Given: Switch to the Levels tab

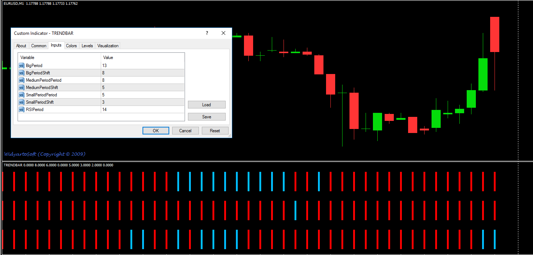Looking at the screenshot, I should coord(87,46).
